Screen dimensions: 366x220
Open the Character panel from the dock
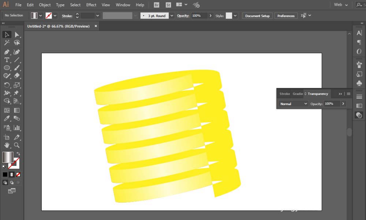pyautogui.click(x=359, y=33)
